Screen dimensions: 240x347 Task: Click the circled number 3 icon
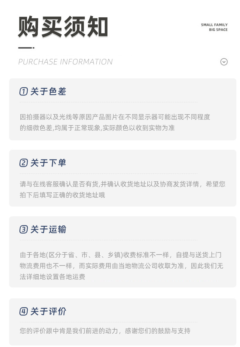pos(23,229)
